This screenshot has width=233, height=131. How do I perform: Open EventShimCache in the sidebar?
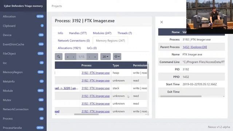[x=23, y=44]
